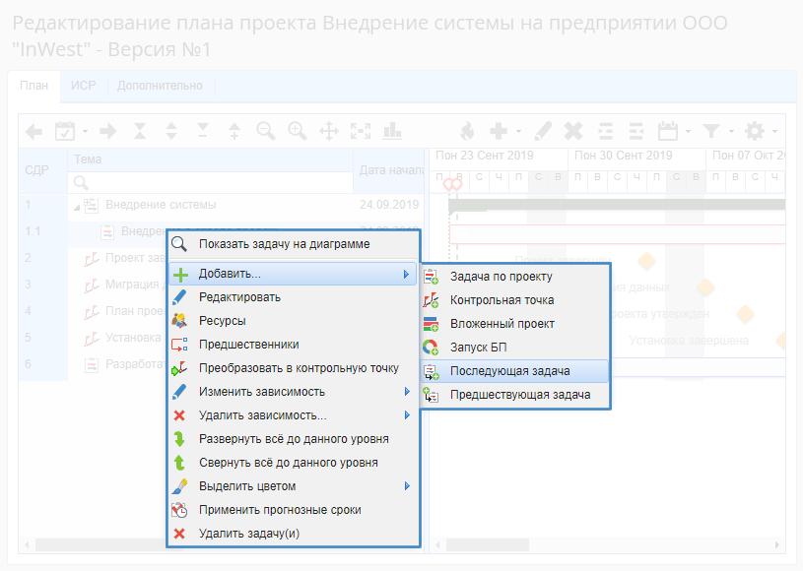Switch to the ИСР tab
The width and height of the screenshot is (803, 571).
coord(84,86)
